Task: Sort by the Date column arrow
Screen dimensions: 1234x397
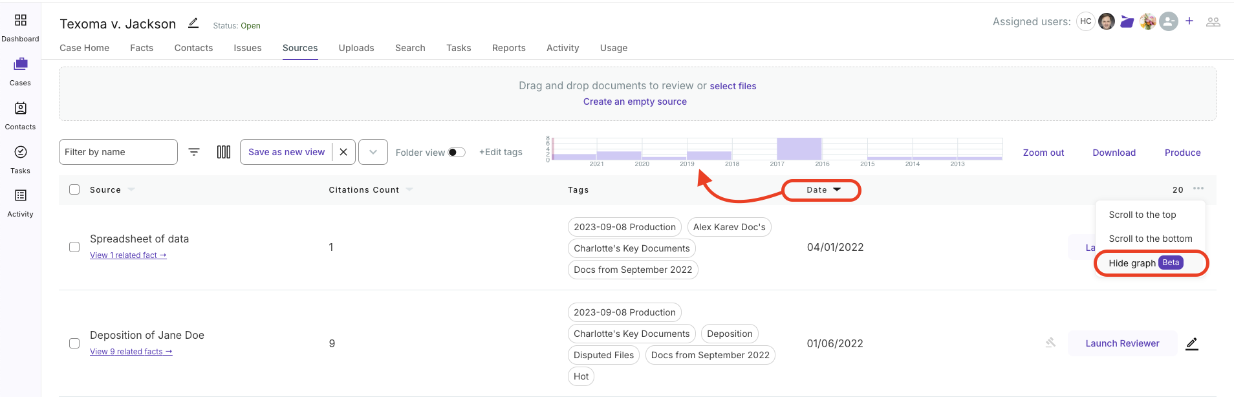Action: (837, 190)
